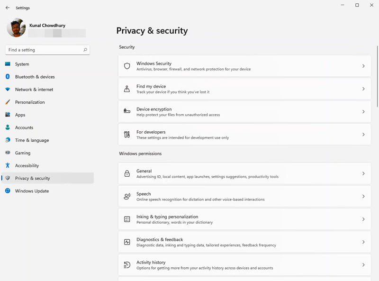Image resolution: width=379 pixels, height=281 pixels.
Task: Click the Inking & typing checklist icon
Action: (x=127, y=219)
